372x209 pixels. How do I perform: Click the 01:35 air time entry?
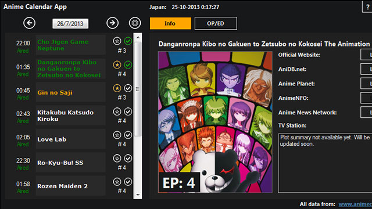pos(23,67)
